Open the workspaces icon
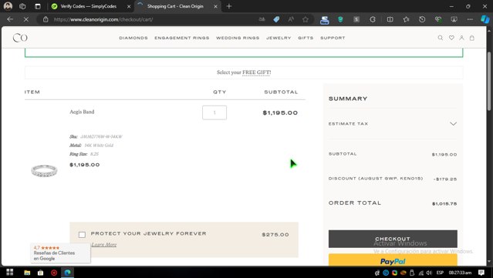This screenshot has height=278, width=493. [22, 6]
